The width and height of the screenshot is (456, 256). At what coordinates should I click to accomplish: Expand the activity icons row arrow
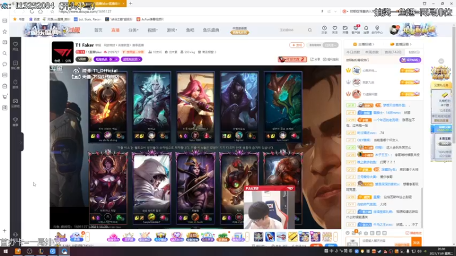tap(247, 237)
